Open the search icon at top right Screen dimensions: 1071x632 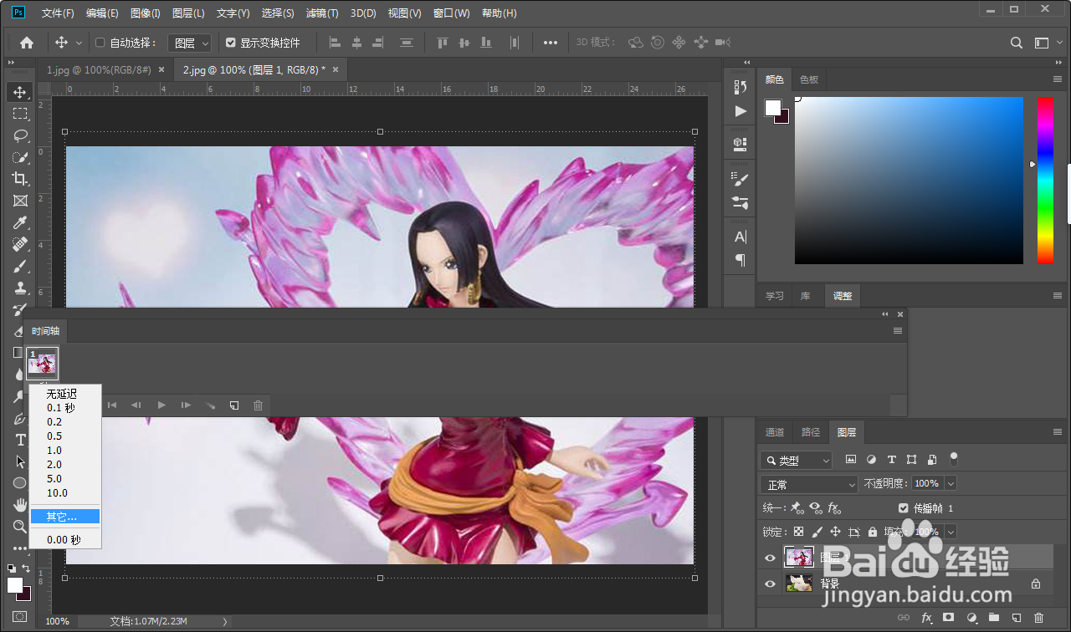(1017, 43)
